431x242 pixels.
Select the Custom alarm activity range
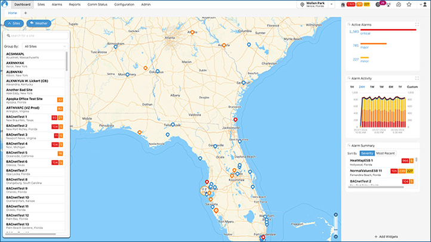click(412, 86)
